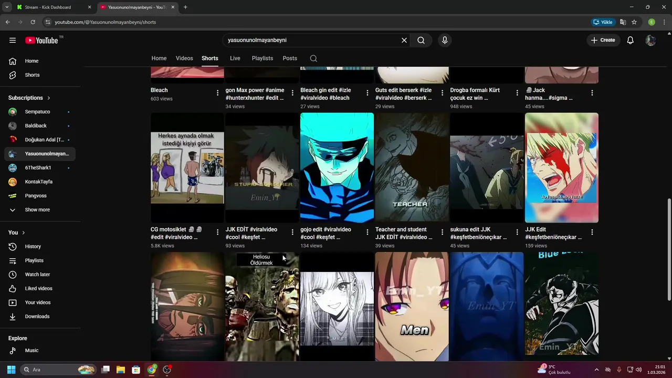Open sukuna edit JJK title link
Viewport: 672px width, 378px height.
coord(478,233)
